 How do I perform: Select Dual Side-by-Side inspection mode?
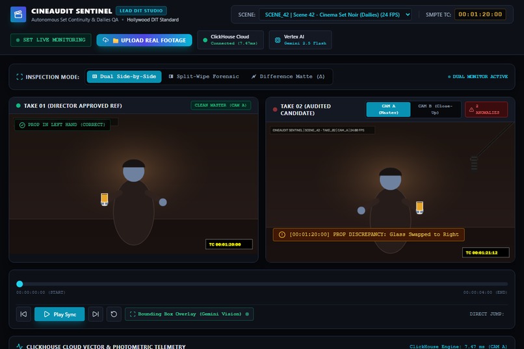pos(124,77)
